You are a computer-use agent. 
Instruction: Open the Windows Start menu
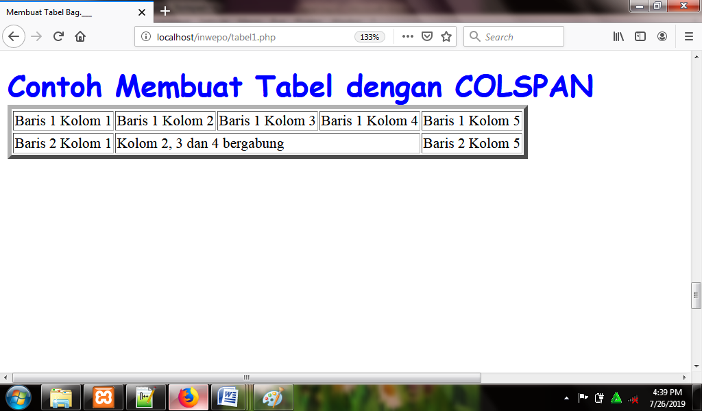[19, 397]
